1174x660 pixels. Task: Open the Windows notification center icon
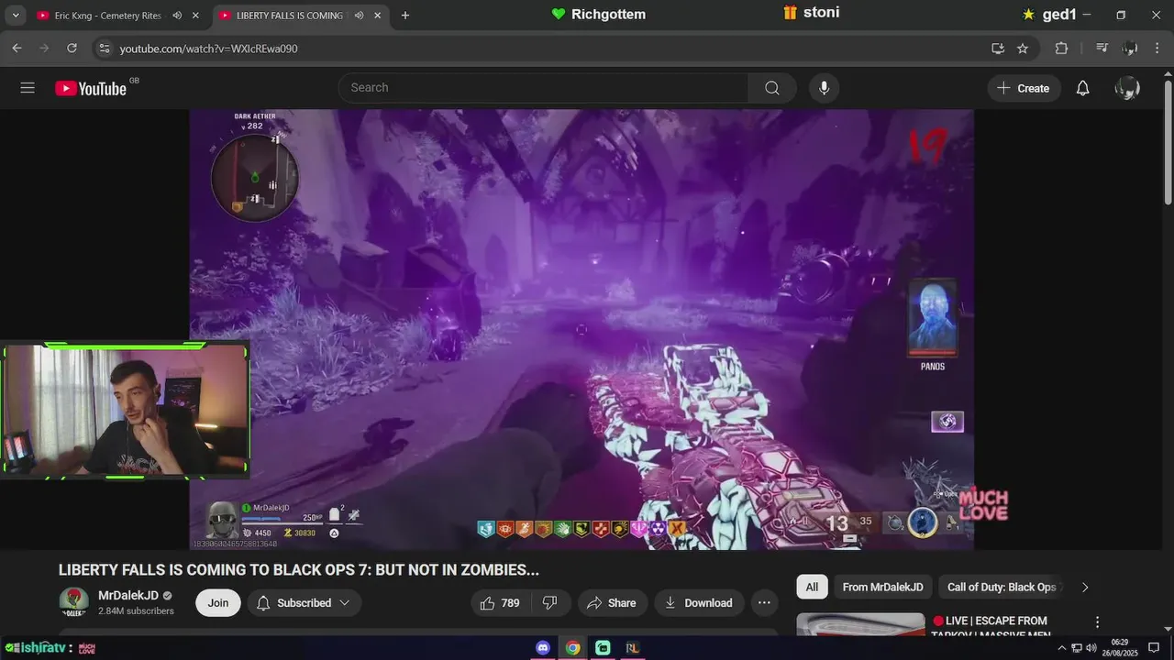[x=1154, y=648]
